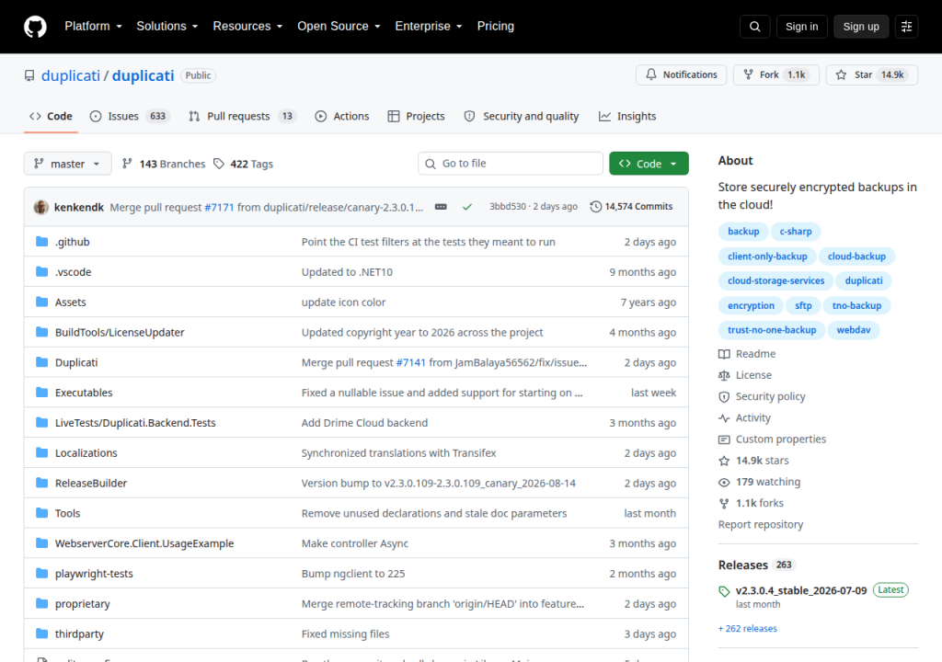Click the star icon beside 14.9k stars

[724, 461]
